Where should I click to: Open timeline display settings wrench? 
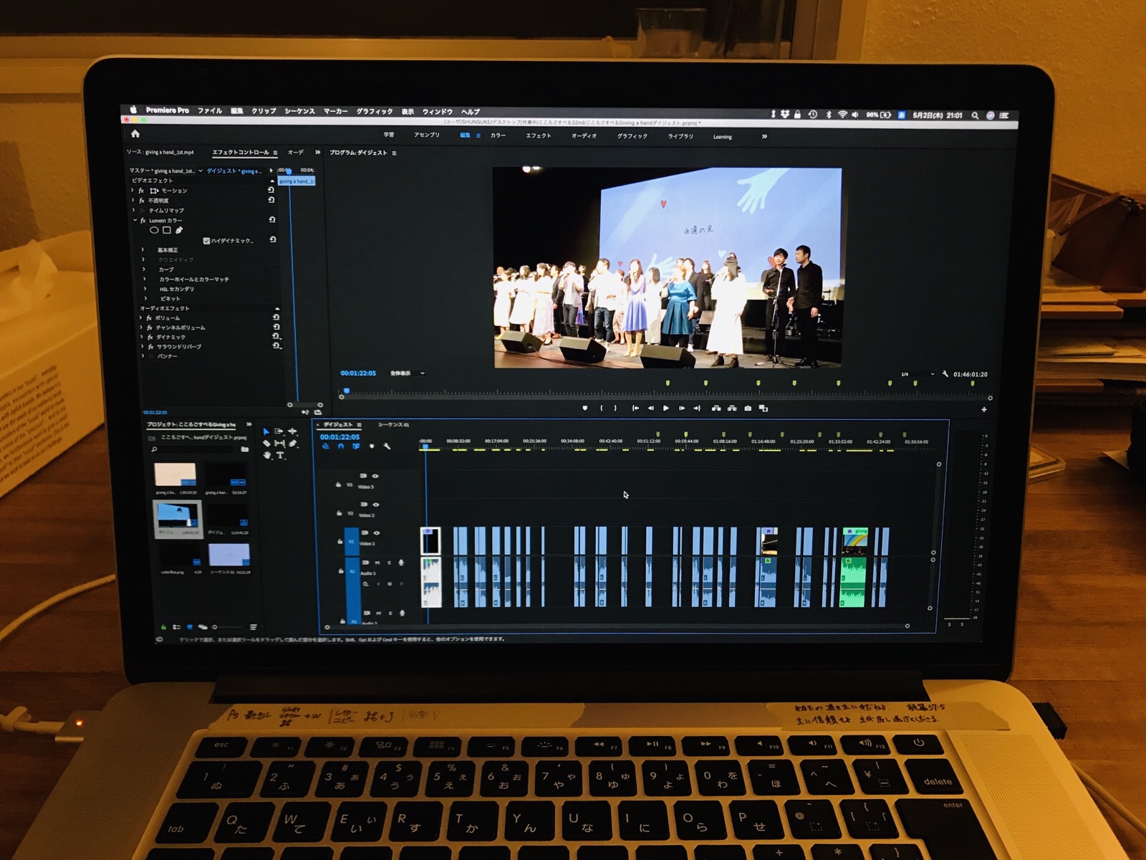coord(387,446)
